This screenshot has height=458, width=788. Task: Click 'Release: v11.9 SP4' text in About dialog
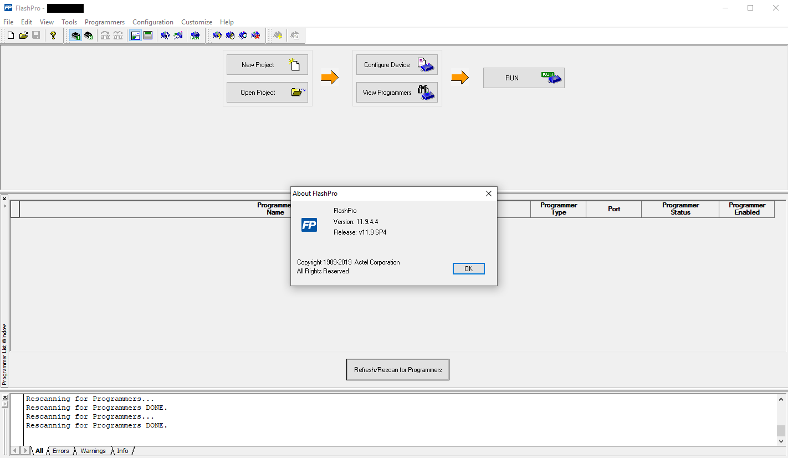pyautogui.click(x=360, y=232)
